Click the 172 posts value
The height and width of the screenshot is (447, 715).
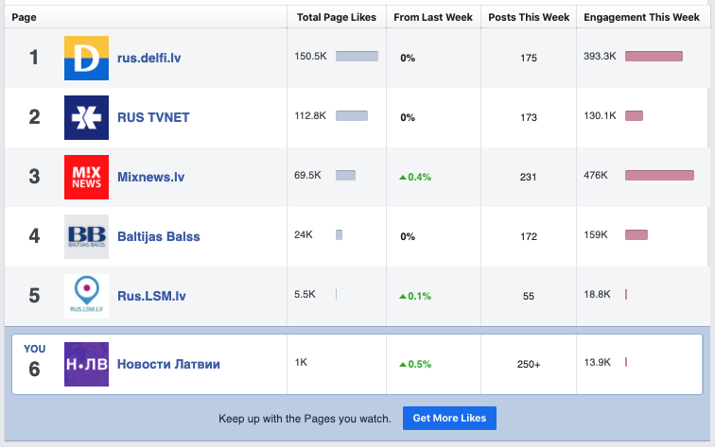[529, 236]
